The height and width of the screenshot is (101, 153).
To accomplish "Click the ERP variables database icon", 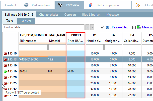I will [108, 27].
